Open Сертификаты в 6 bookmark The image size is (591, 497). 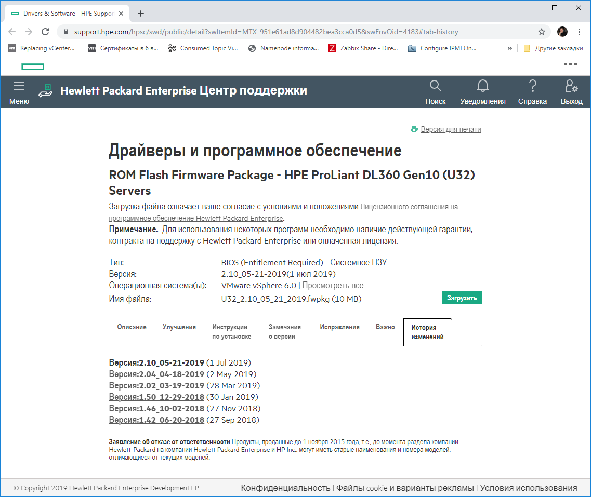[x=123, y=48]
